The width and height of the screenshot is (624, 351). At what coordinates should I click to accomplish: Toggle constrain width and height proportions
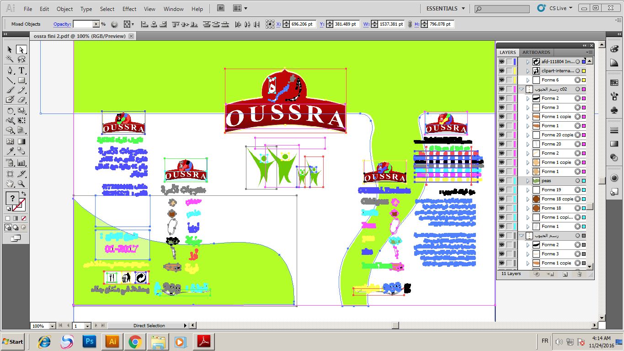410,24
